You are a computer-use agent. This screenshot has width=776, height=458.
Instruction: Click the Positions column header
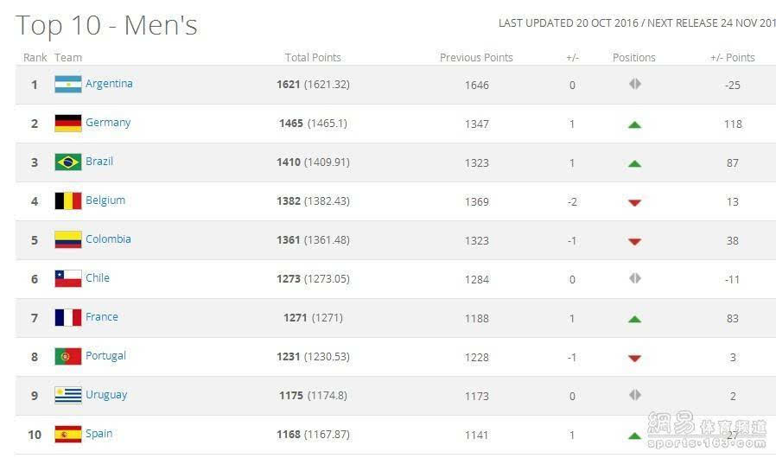pyautogui.click(x=633, y=58)
